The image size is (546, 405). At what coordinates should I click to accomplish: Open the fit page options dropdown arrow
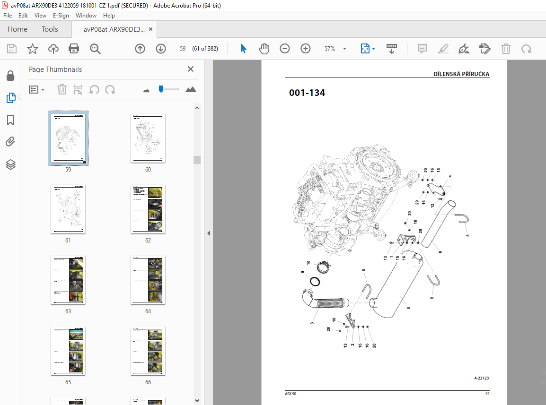[x=374, y=49]
